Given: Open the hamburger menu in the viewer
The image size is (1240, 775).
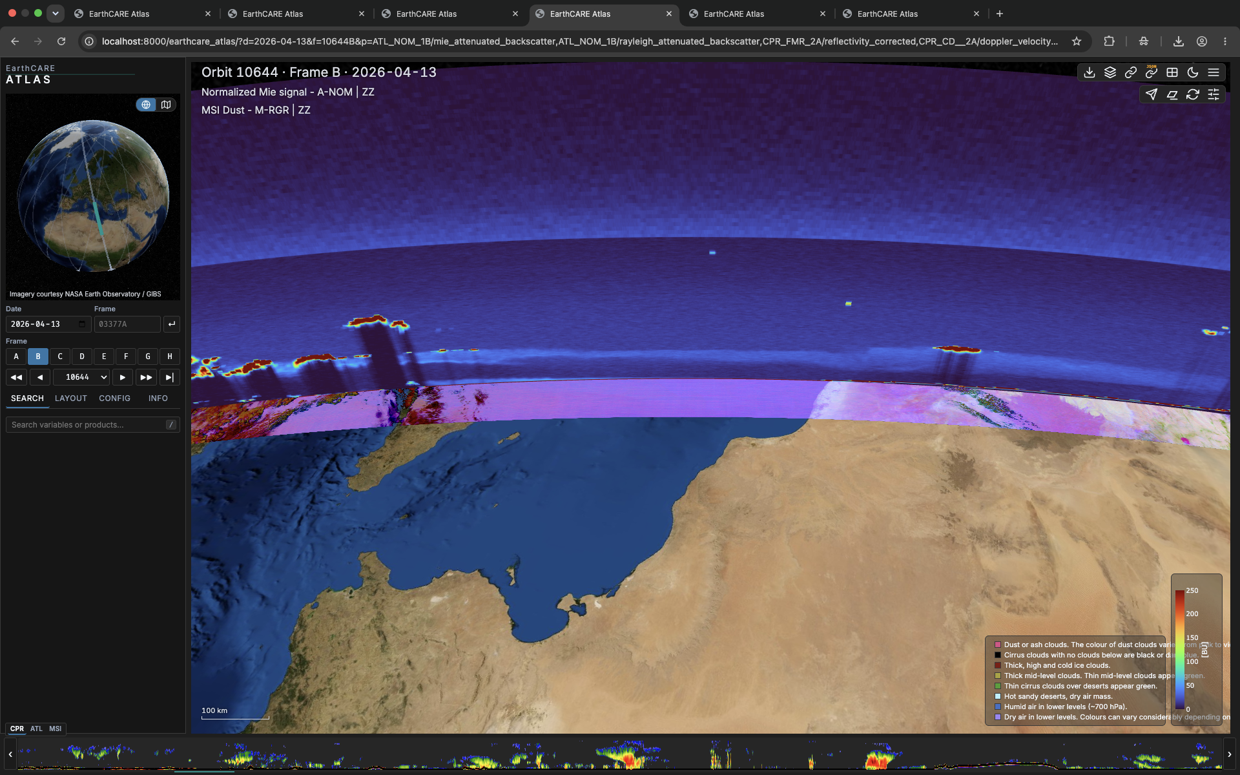Looking at the screenshot, I should coord(1214,73).
